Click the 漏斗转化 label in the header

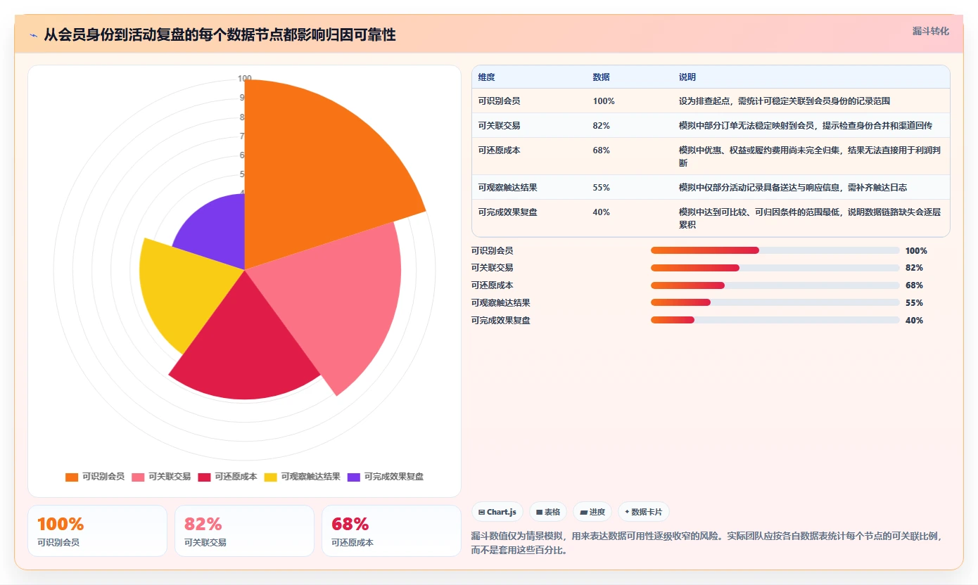931,31
